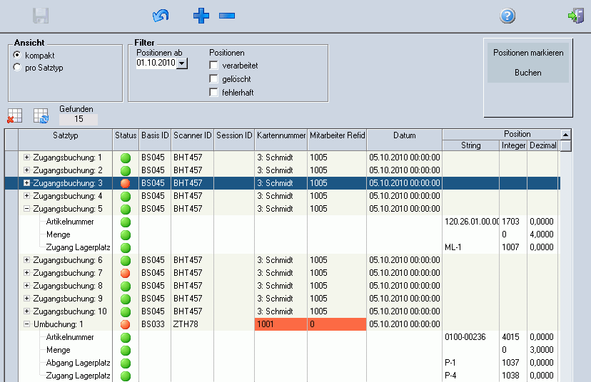Click the 'Datum' column header
The width and height of the screenshot is (591, 382).
[404, 135]
